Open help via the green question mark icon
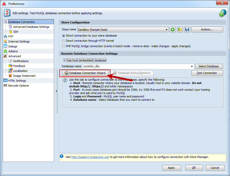 [222, 13]
